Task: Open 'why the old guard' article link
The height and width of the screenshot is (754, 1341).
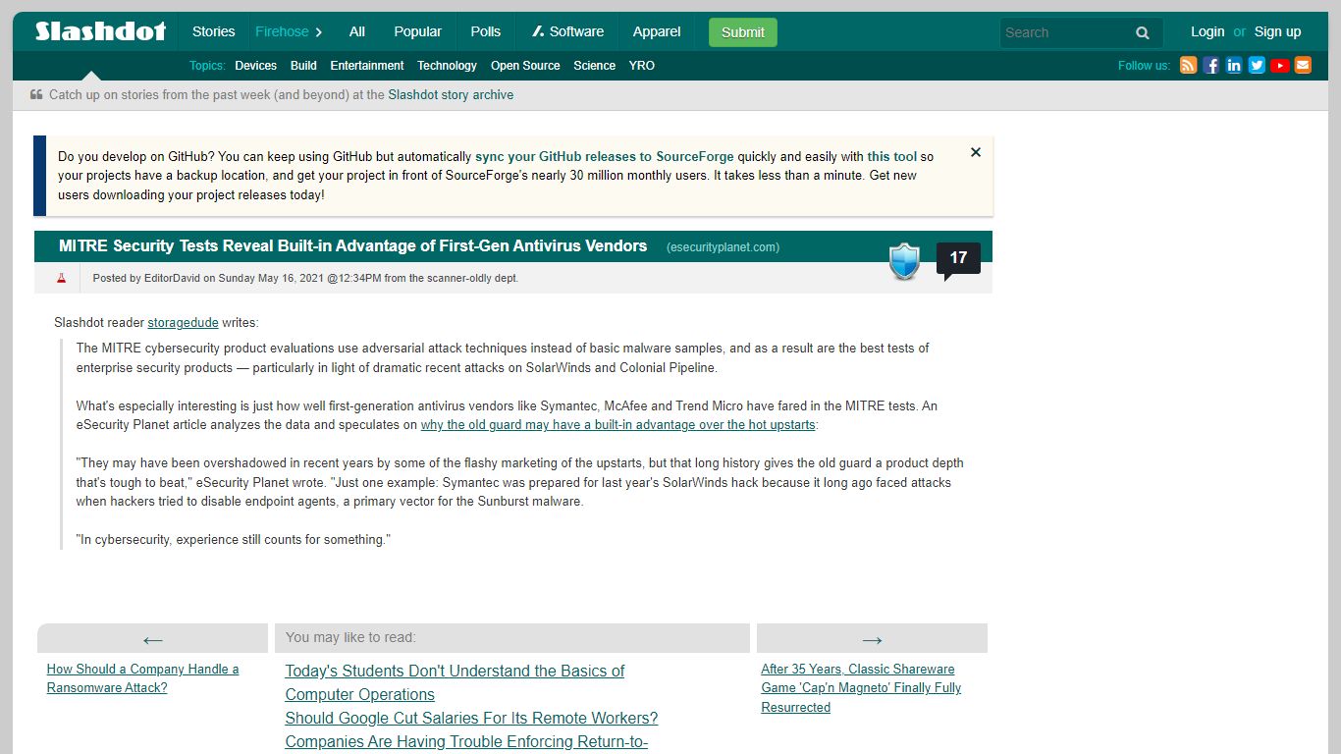Action: (x=618, y=425)
